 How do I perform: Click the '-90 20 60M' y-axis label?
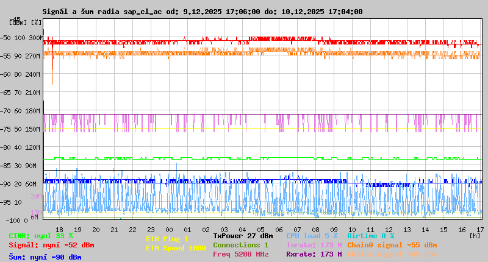pos(18,184)
